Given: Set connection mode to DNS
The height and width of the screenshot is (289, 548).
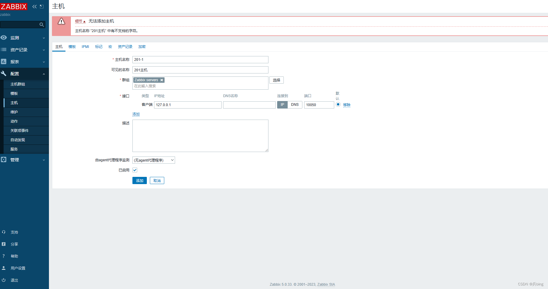Looking at the screenshot, I should pos(295,105).
